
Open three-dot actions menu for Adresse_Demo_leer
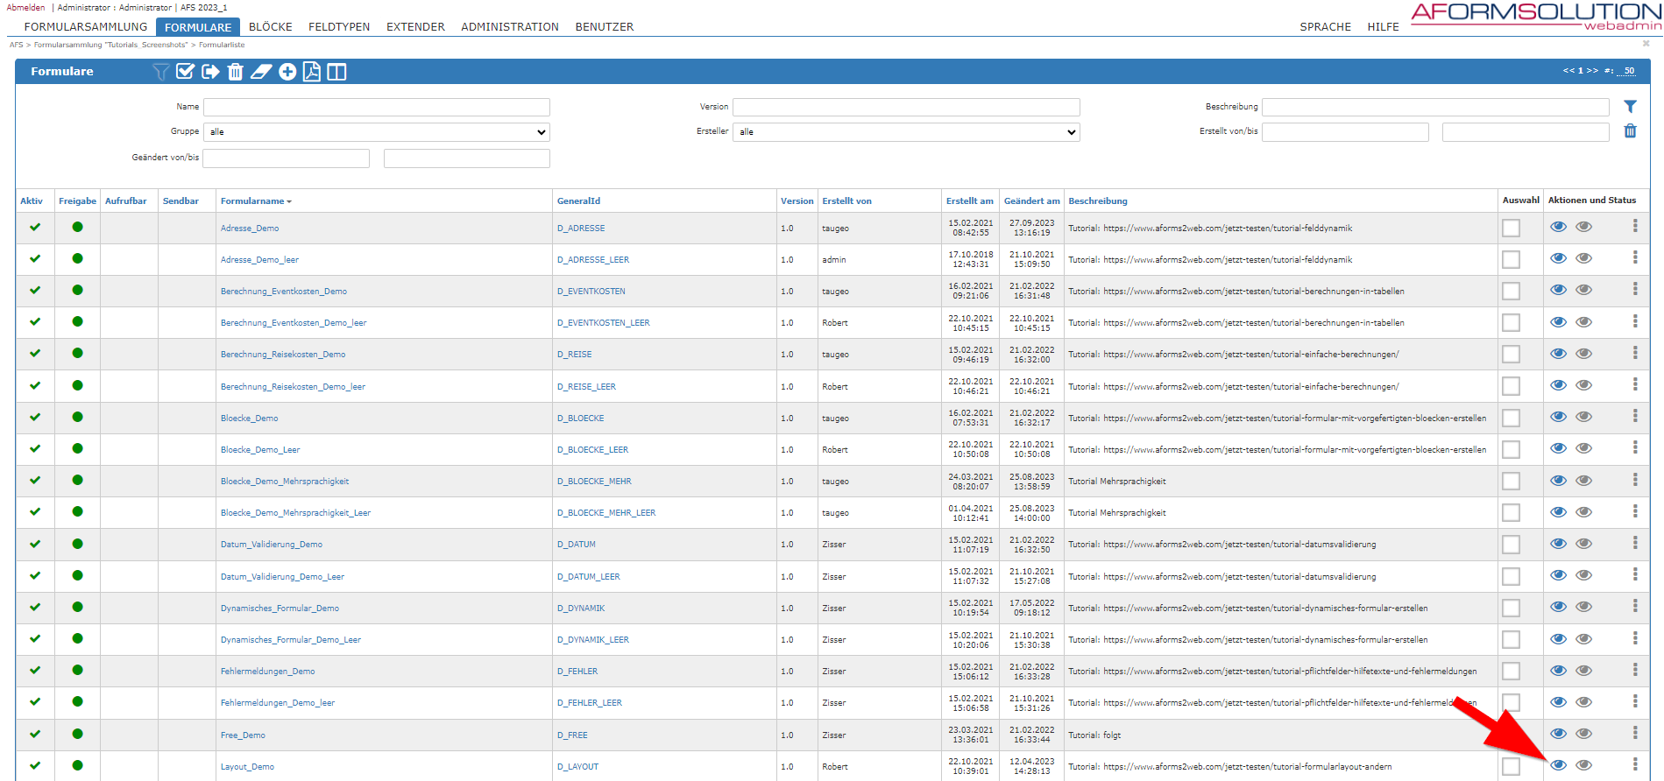[1635, 258]
